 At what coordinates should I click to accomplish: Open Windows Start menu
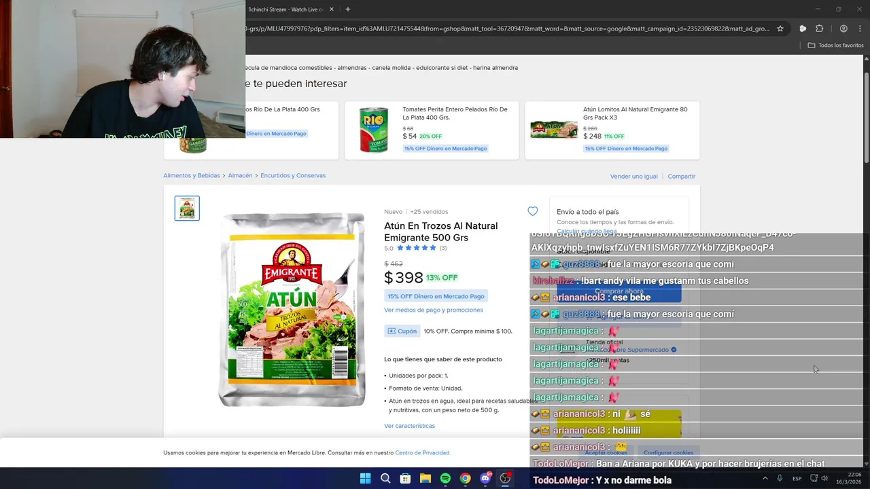click(x=365, y=478)
